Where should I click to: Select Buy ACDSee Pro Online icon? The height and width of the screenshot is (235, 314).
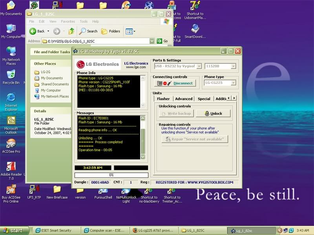pos(11,194)
